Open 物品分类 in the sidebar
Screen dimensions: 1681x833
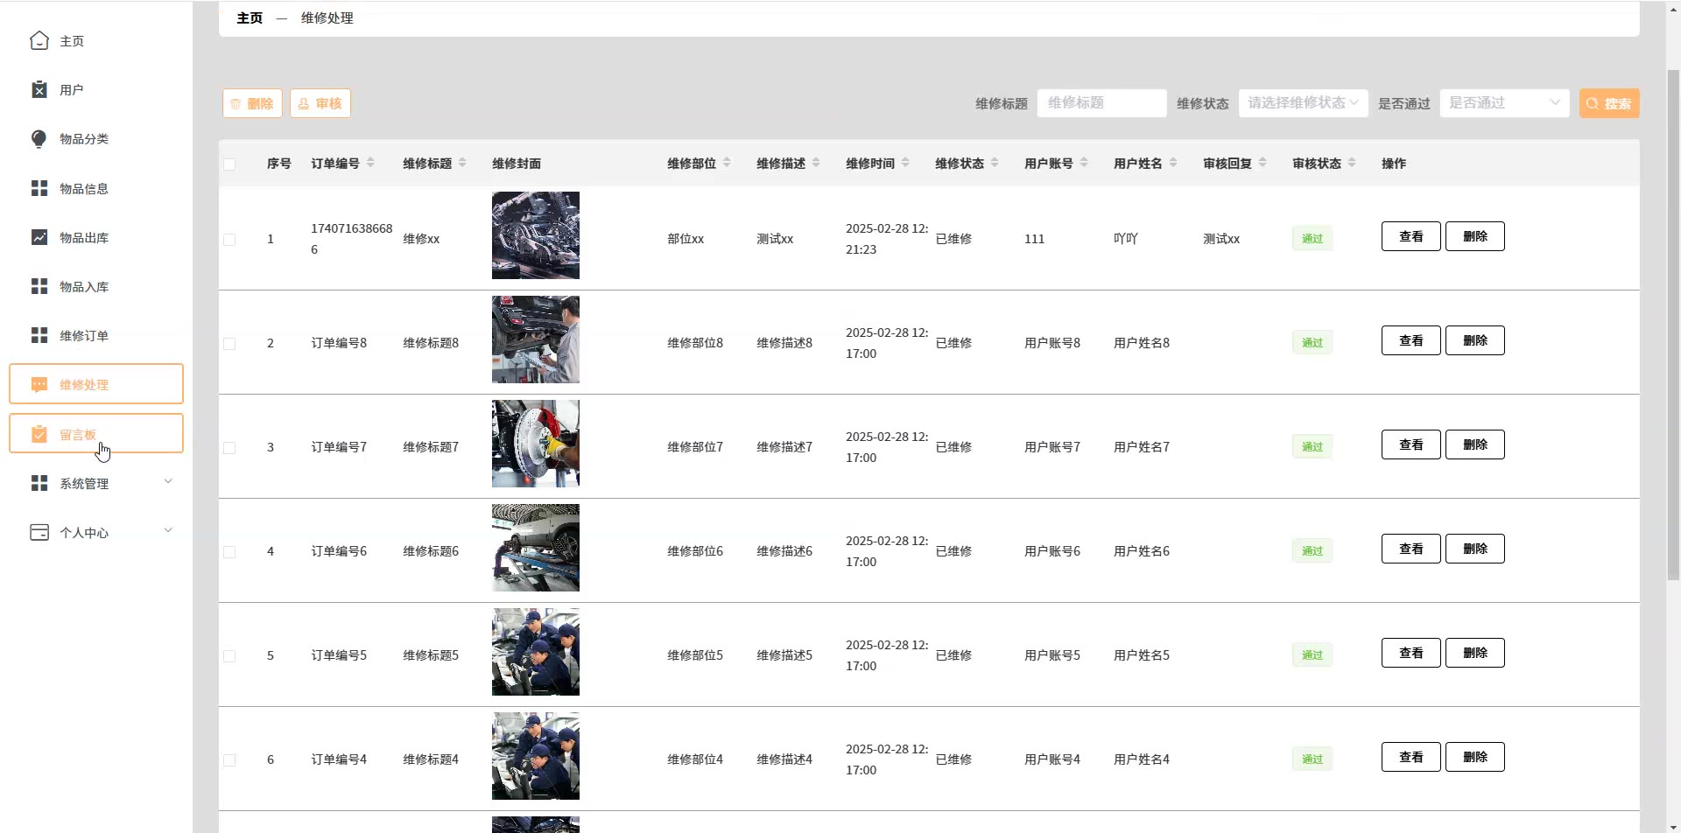(96, 139)
